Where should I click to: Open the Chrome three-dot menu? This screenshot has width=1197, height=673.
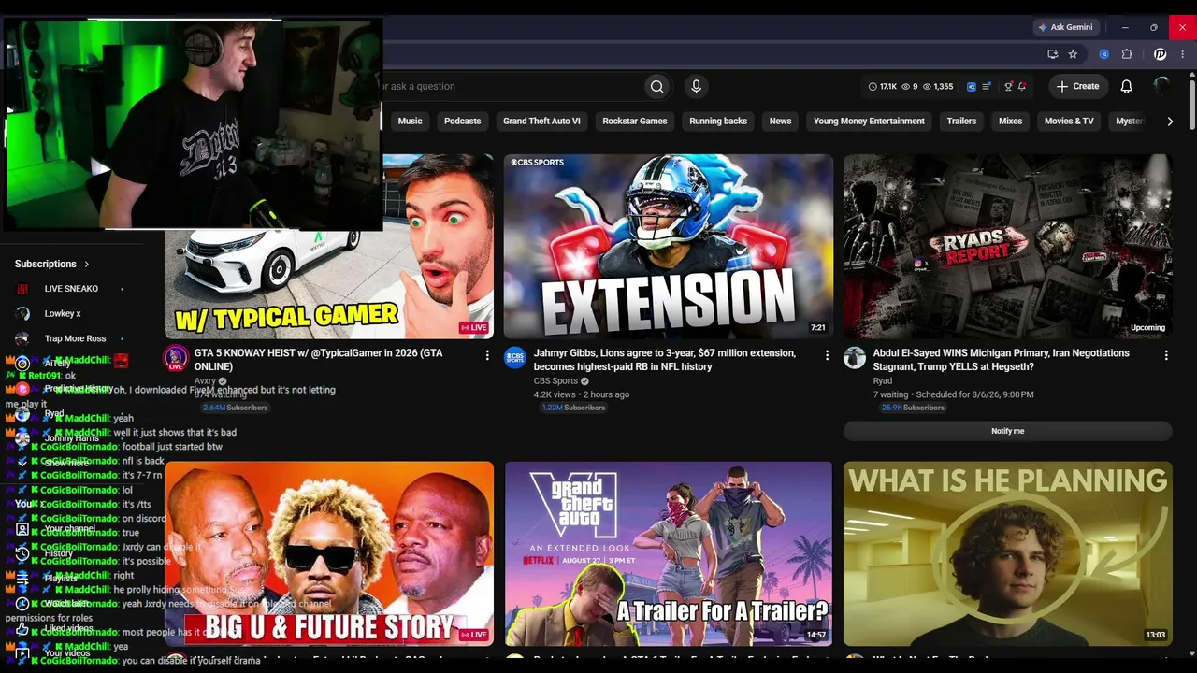coord(1183,54)
